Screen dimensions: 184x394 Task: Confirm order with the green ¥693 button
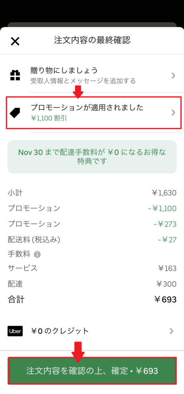tap(92, 371)
